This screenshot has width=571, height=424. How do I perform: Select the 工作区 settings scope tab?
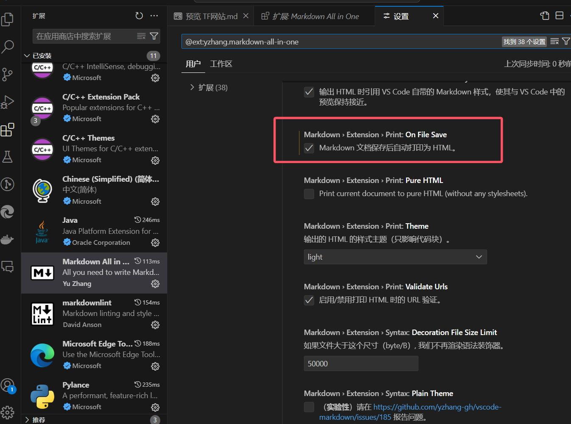221,64
